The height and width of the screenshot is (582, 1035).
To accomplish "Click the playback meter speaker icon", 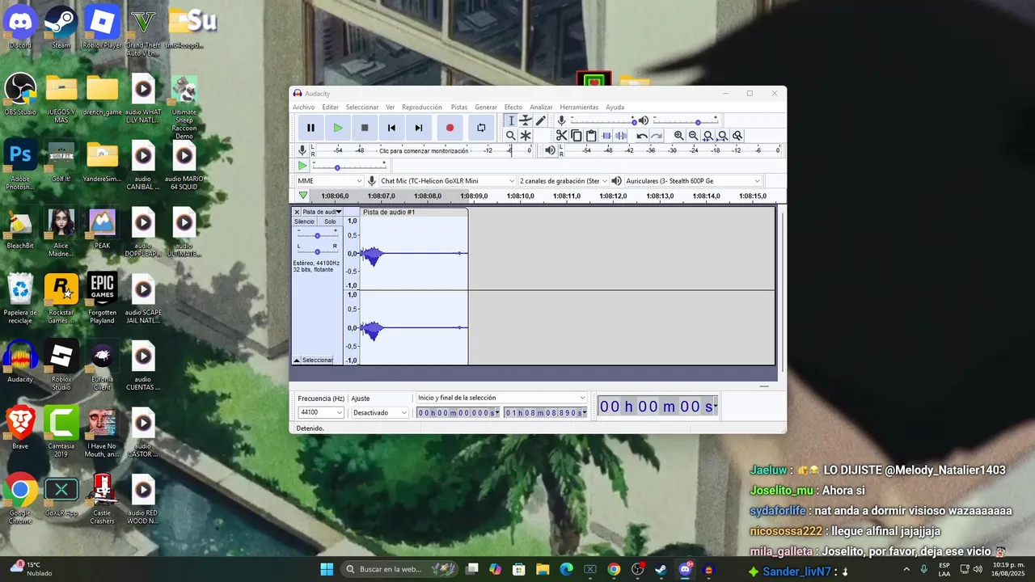I will click(550, 150).
